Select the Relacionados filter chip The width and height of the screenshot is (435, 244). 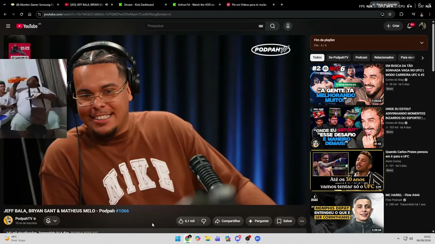click(x=384, y=58)
